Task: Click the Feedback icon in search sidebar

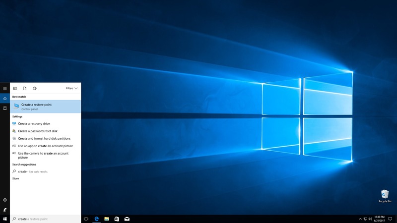Action: (5, 210)
